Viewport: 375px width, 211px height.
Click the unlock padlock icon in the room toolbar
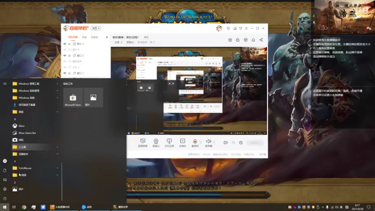[x=238, y=40]
